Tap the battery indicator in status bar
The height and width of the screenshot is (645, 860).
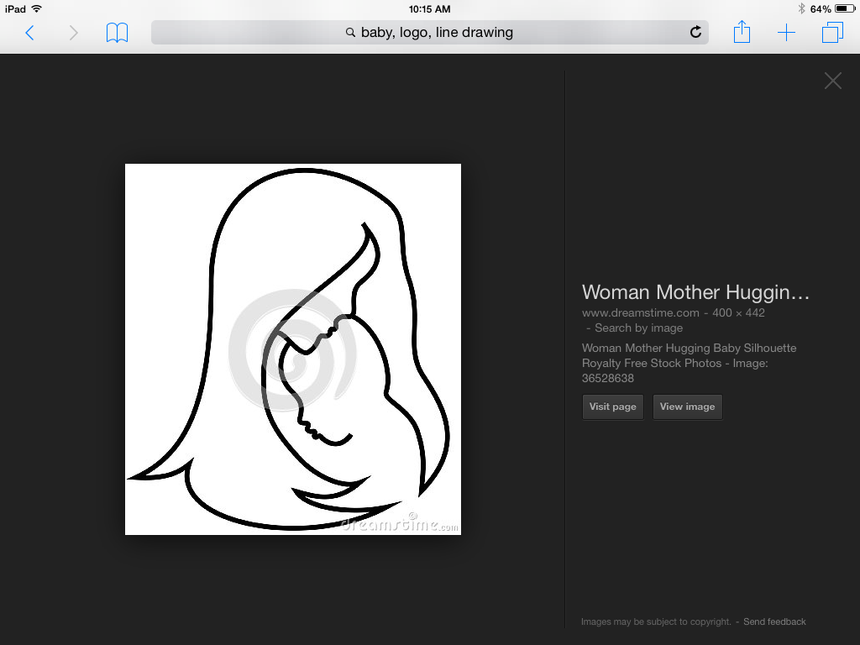click(x=844, y=8)
